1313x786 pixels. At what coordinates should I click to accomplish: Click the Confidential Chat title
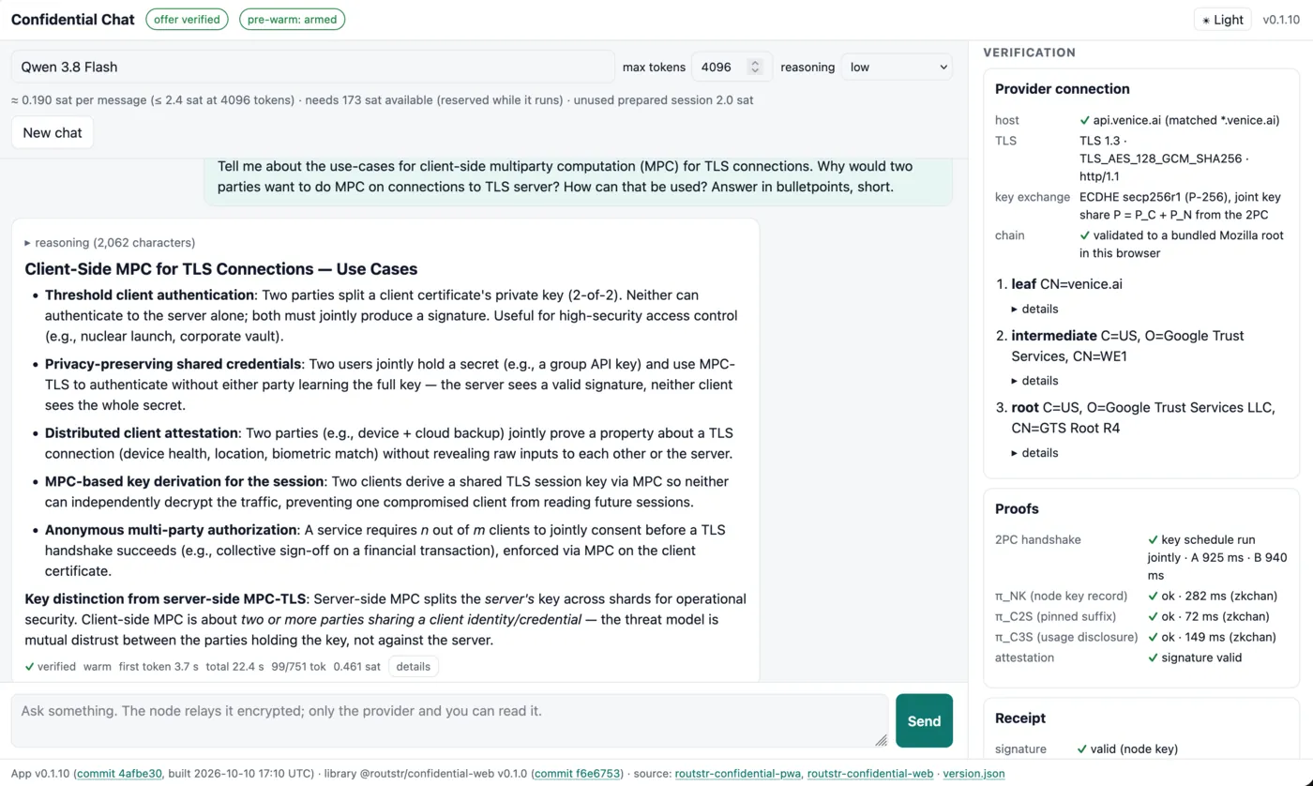click(73, 20)
